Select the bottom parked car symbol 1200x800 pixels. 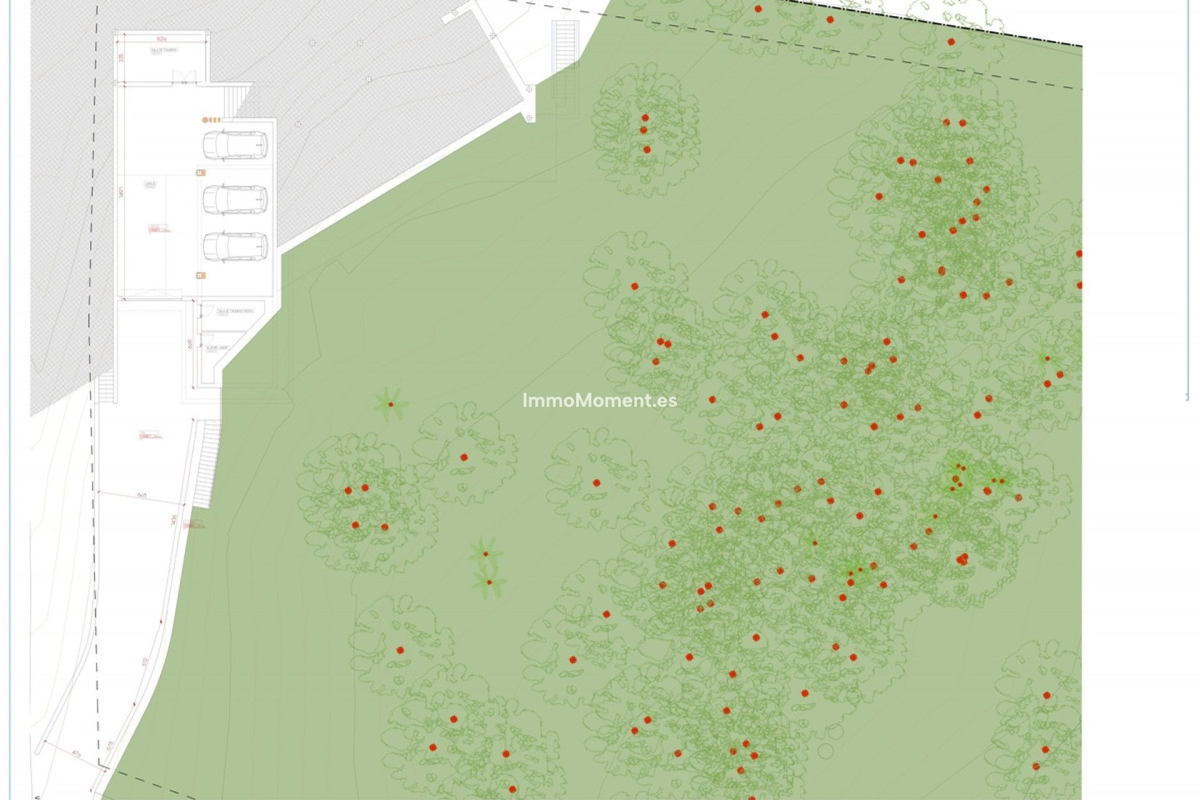[235, 247]
